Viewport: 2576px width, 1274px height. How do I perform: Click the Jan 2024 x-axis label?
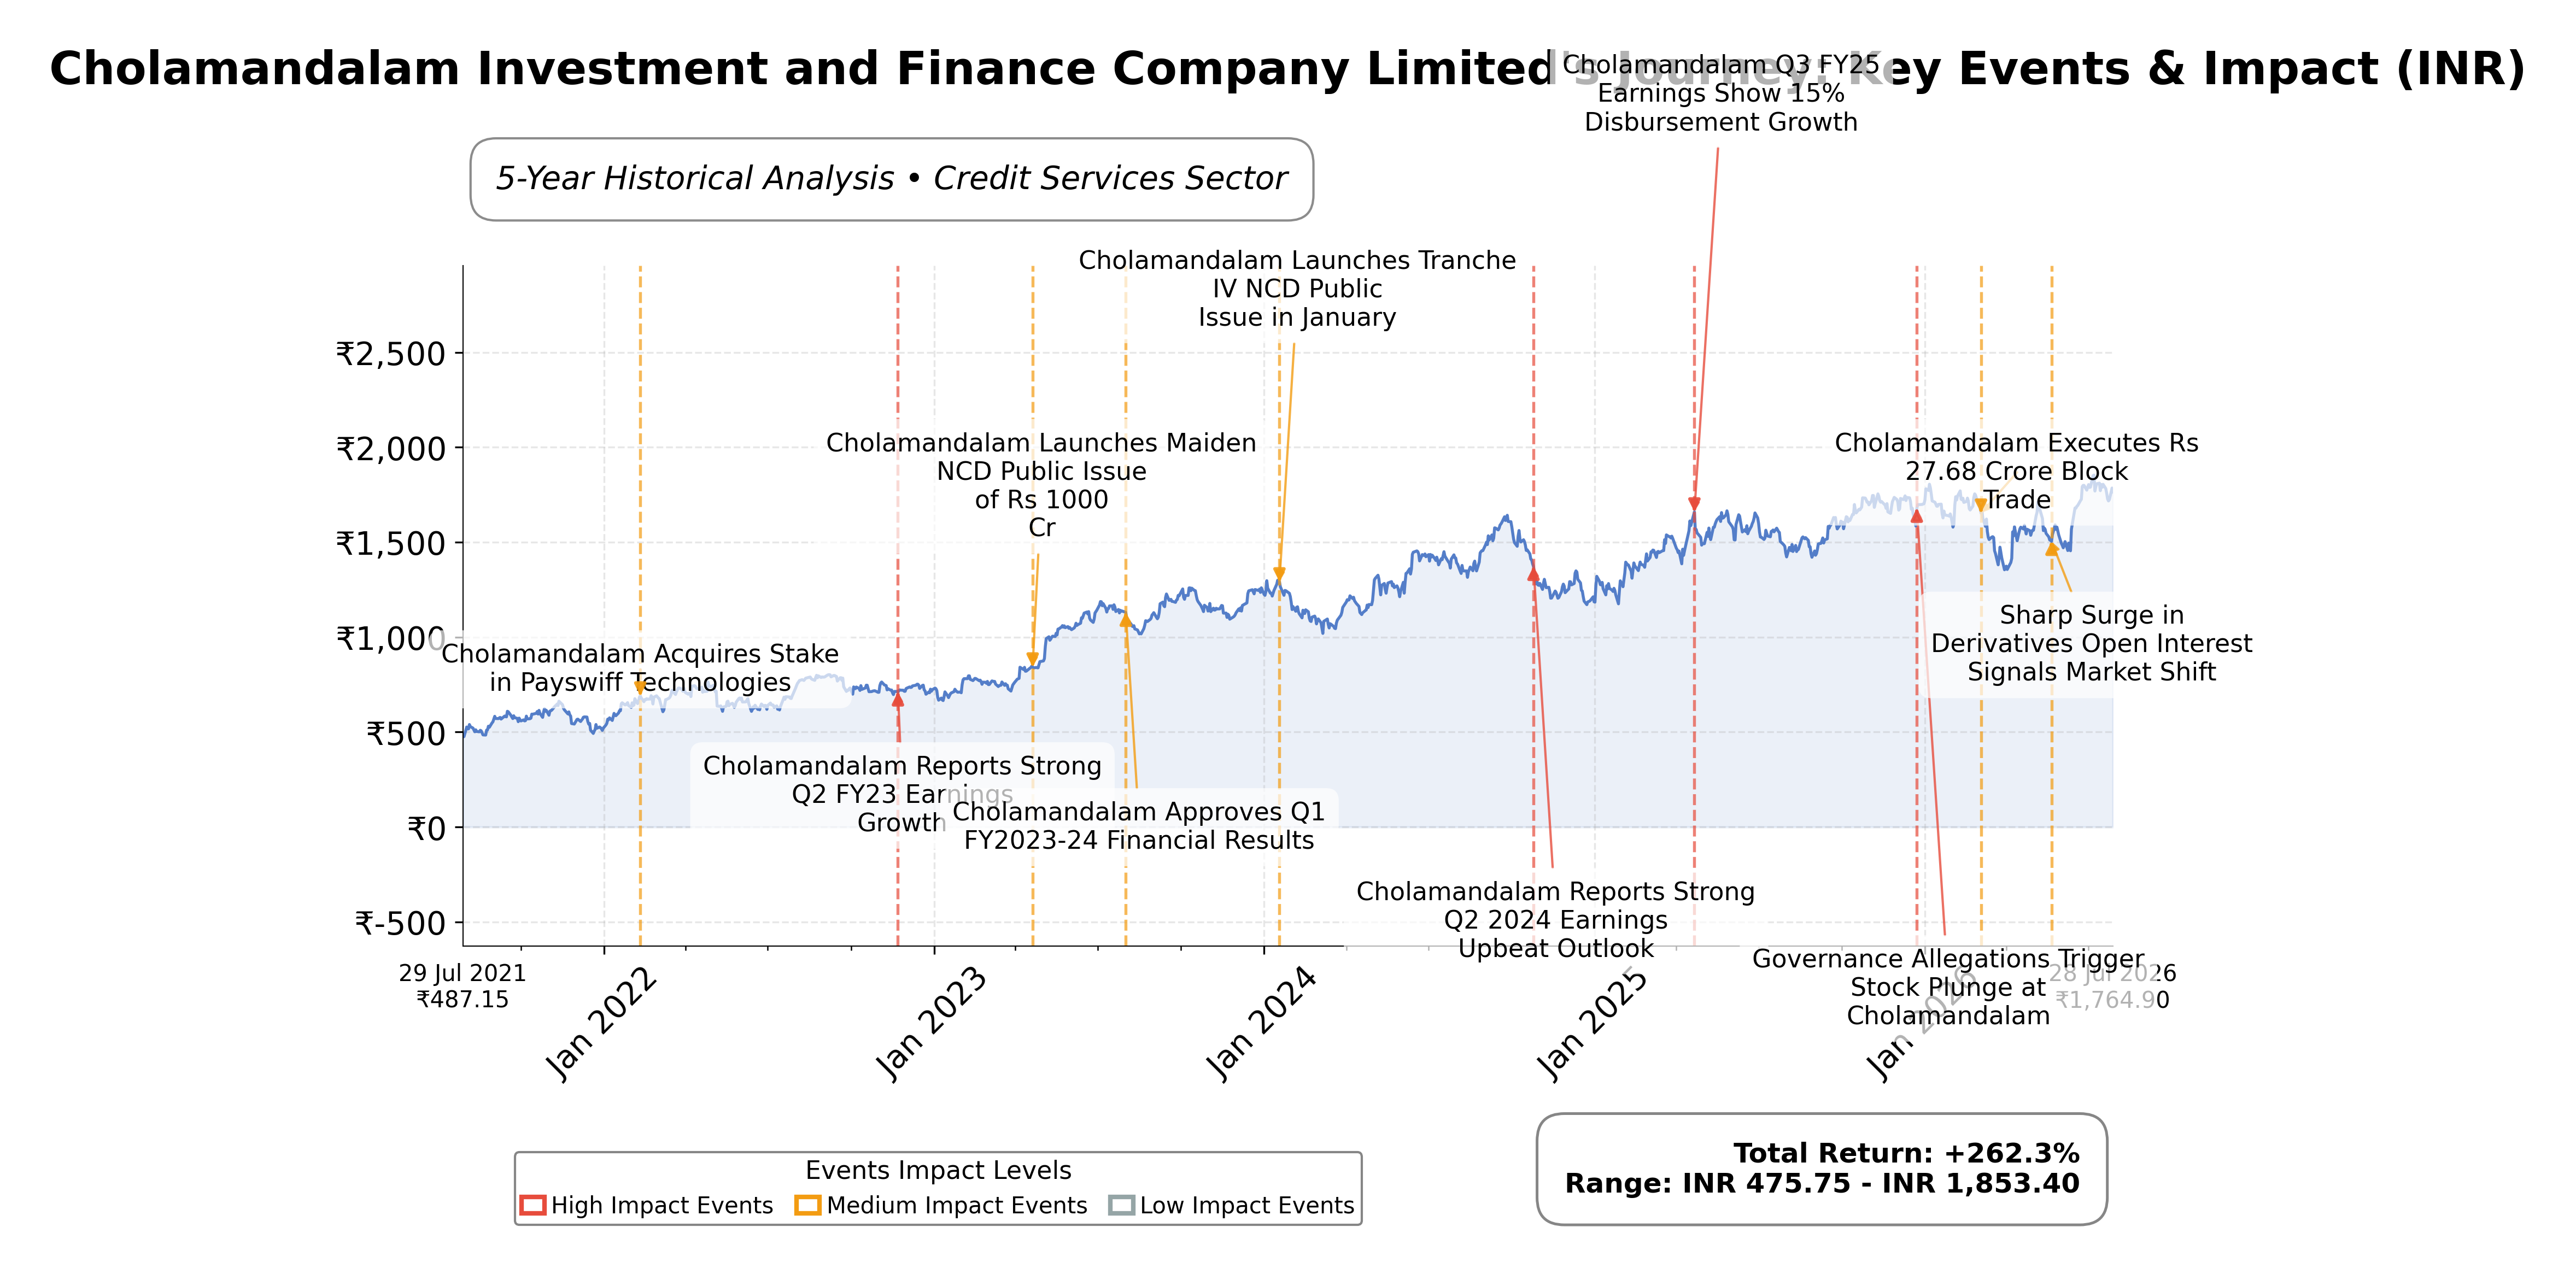click(1262, 1023)
